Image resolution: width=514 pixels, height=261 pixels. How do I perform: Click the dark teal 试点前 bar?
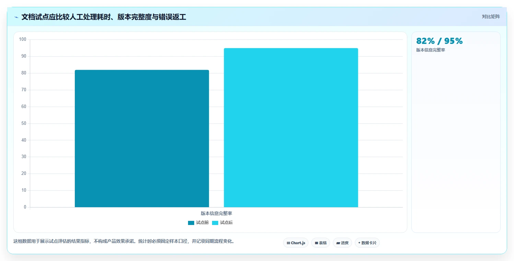pos(142,139)
